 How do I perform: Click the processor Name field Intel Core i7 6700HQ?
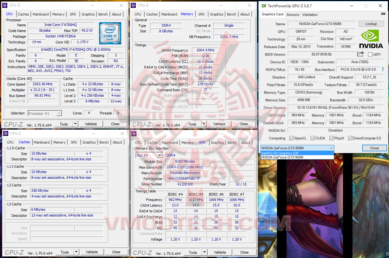pyautogui.click(x=60, y=25)
